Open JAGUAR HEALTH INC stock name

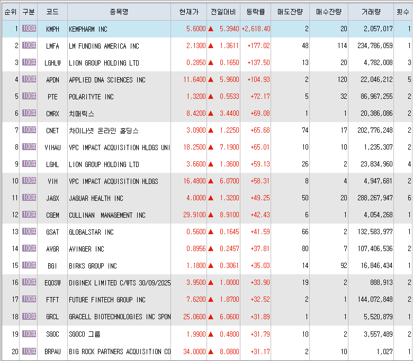pos(96,198)
